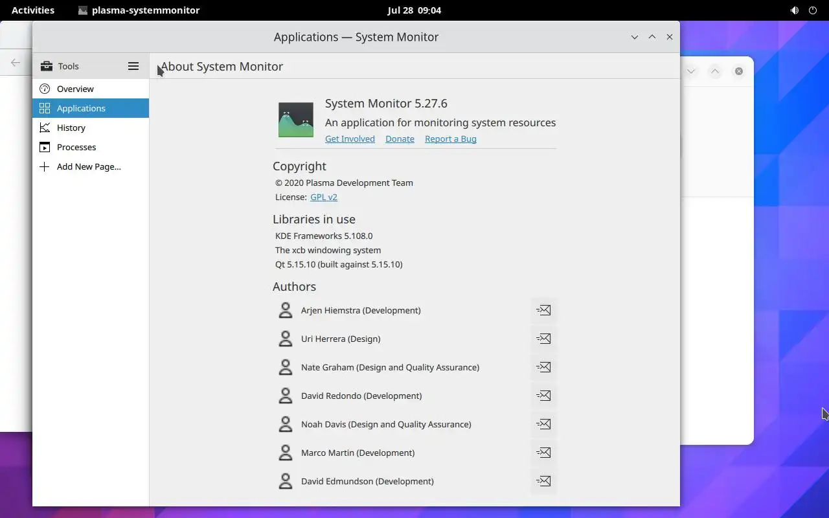Screen dimensions: 829x518
Task: Email Noah Davis via envelope icon
Action: (x=543, y=424)
